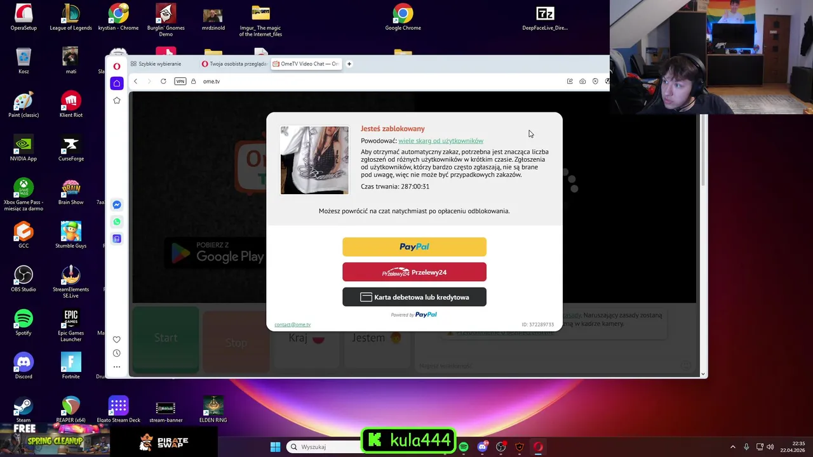Open krystian - Chrome desktop shortcut
The width and height of the screenshot is (813, 457).
[118, 18]
